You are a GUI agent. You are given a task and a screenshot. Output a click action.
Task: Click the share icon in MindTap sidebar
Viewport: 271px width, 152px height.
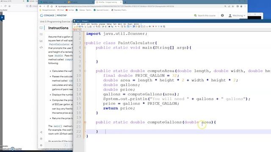click(41, 132)
